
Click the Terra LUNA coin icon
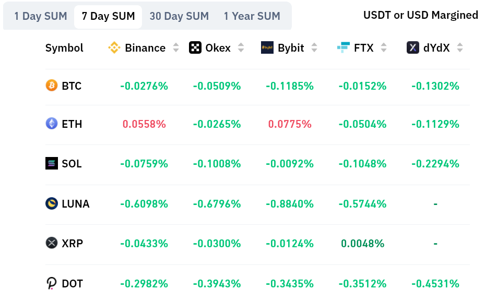coord(52,203)
